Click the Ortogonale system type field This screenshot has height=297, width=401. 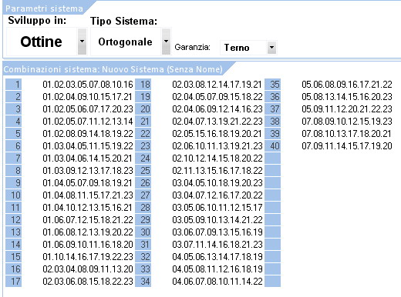tap(126, 42)
